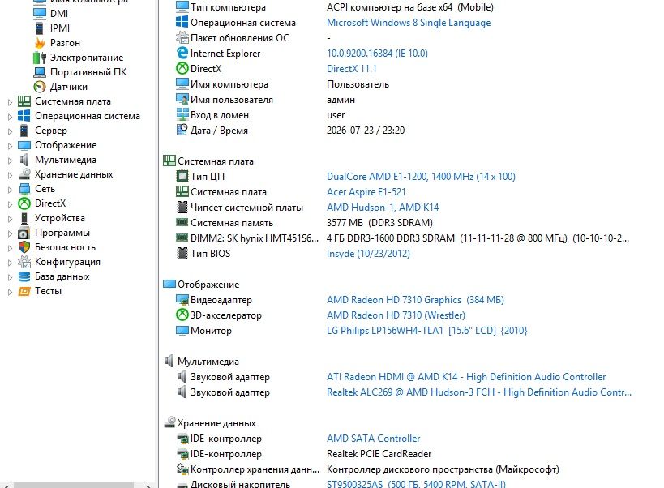Open the DirectX 11.1 link
The height and width of the screenshot is (488, 664).
click(x=352, y=69)
